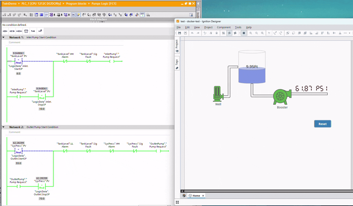353x206 pixels.
Task: Open the Component menu in Ignition Designer
Action: (x=224, y=27)
